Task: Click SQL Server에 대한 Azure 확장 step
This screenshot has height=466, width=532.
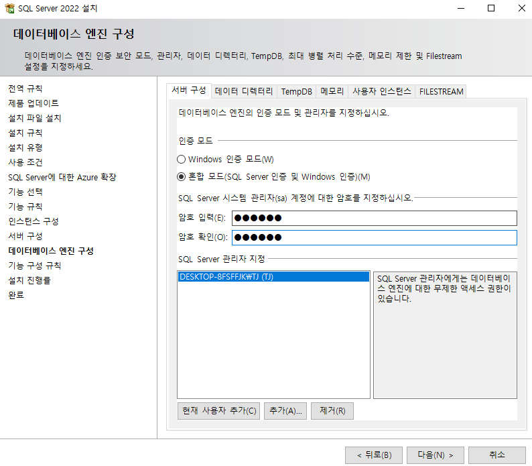Action: click(62, 177)
